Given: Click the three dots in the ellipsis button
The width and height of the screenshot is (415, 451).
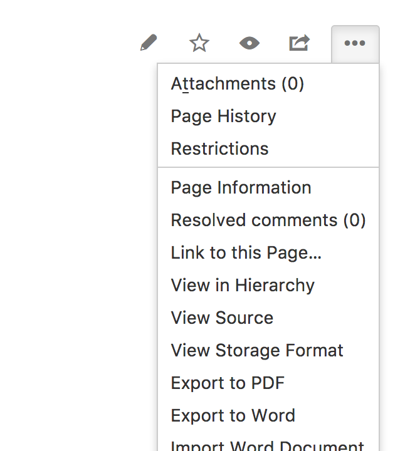Looking at the screenshot, I should 355,43.
